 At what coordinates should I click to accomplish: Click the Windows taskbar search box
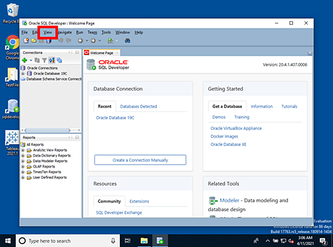68,241
